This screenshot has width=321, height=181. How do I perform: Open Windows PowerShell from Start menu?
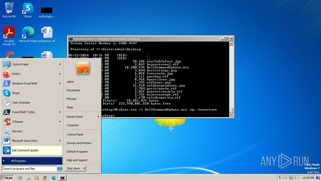pyautogui.click(x=32, y=83)
